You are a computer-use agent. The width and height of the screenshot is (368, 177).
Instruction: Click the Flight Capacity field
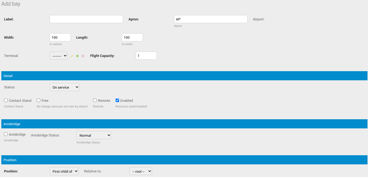tap(146, 56)
